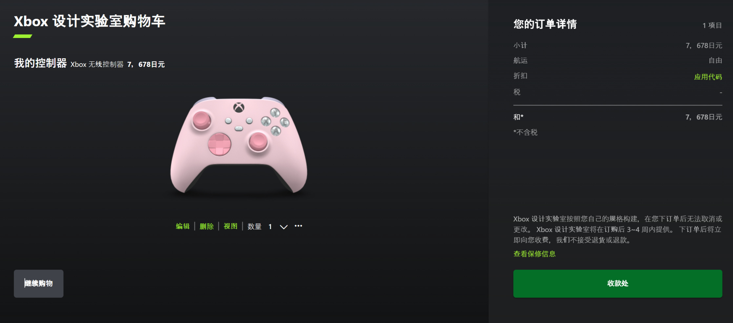Click the 收款处 checkout button
Viewport: 733px width, 323px height.
(618, 283)
